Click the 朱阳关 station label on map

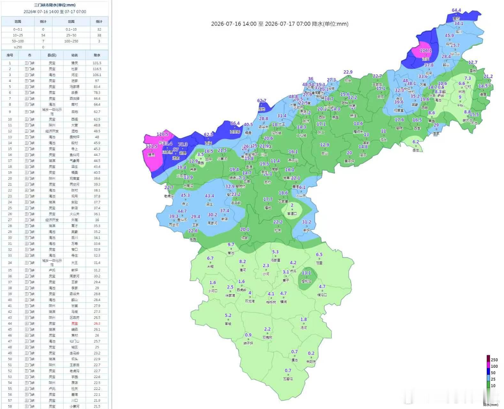point(311,361)
